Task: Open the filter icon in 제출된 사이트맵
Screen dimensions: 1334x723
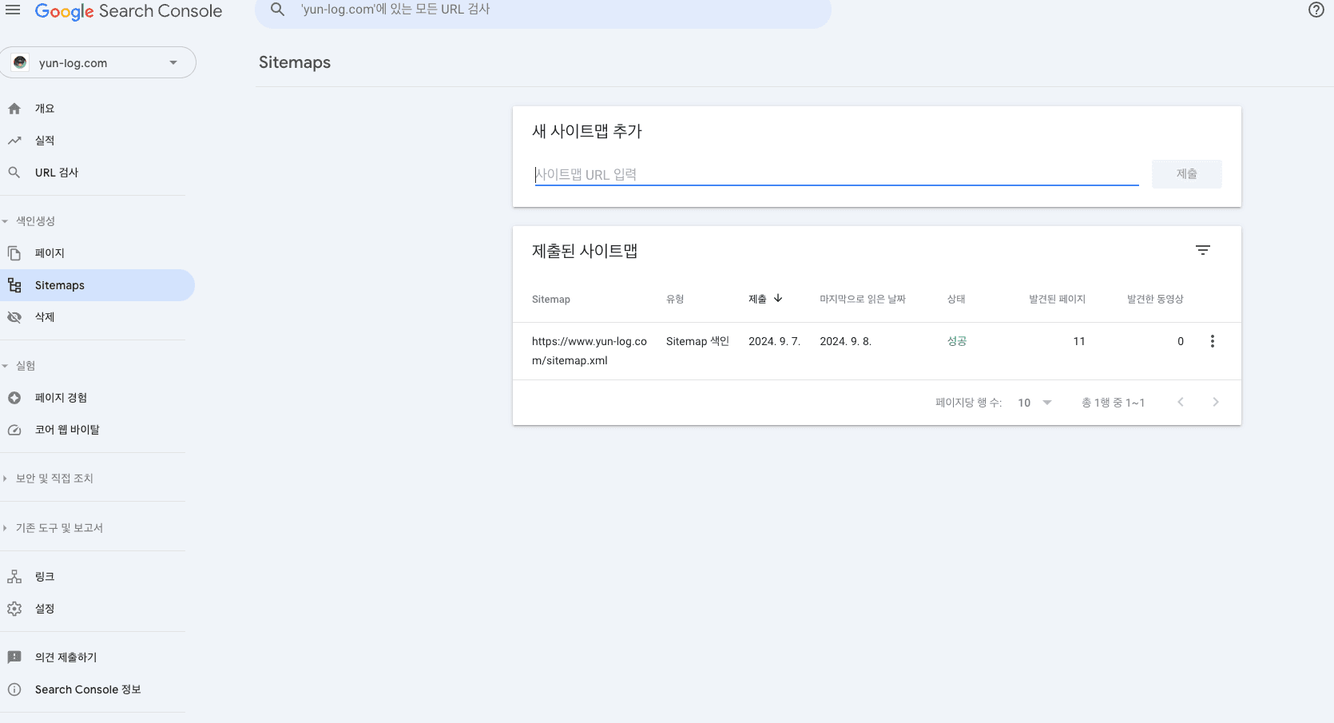Action: (1203, 250)
